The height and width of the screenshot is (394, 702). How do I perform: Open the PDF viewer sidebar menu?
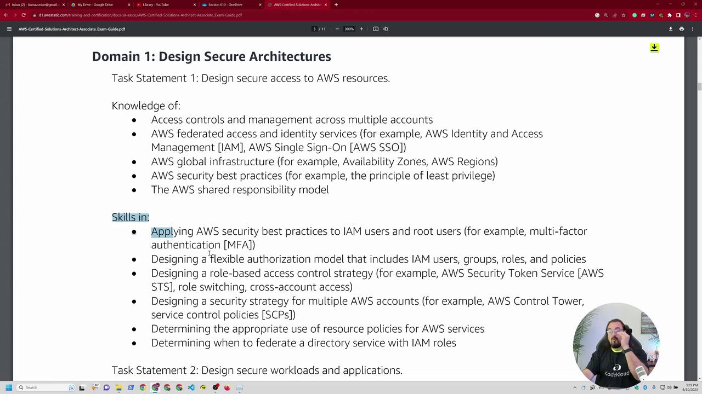9,29
